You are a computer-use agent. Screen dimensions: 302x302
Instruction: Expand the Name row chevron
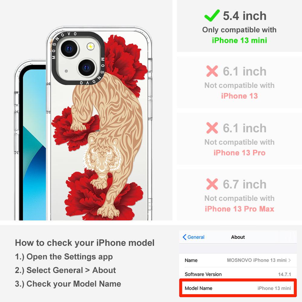[290, 260]
